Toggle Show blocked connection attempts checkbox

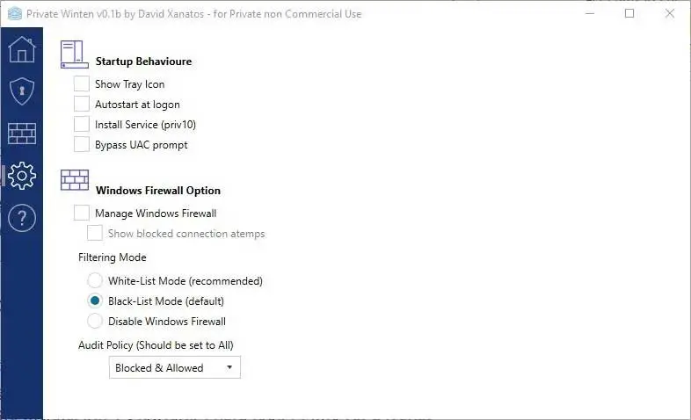coord(95,234)
